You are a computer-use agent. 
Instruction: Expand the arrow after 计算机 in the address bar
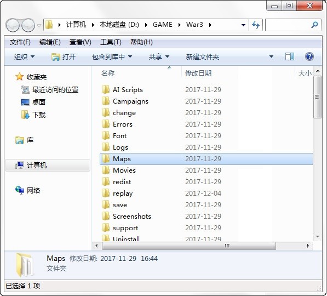(93, 25)
